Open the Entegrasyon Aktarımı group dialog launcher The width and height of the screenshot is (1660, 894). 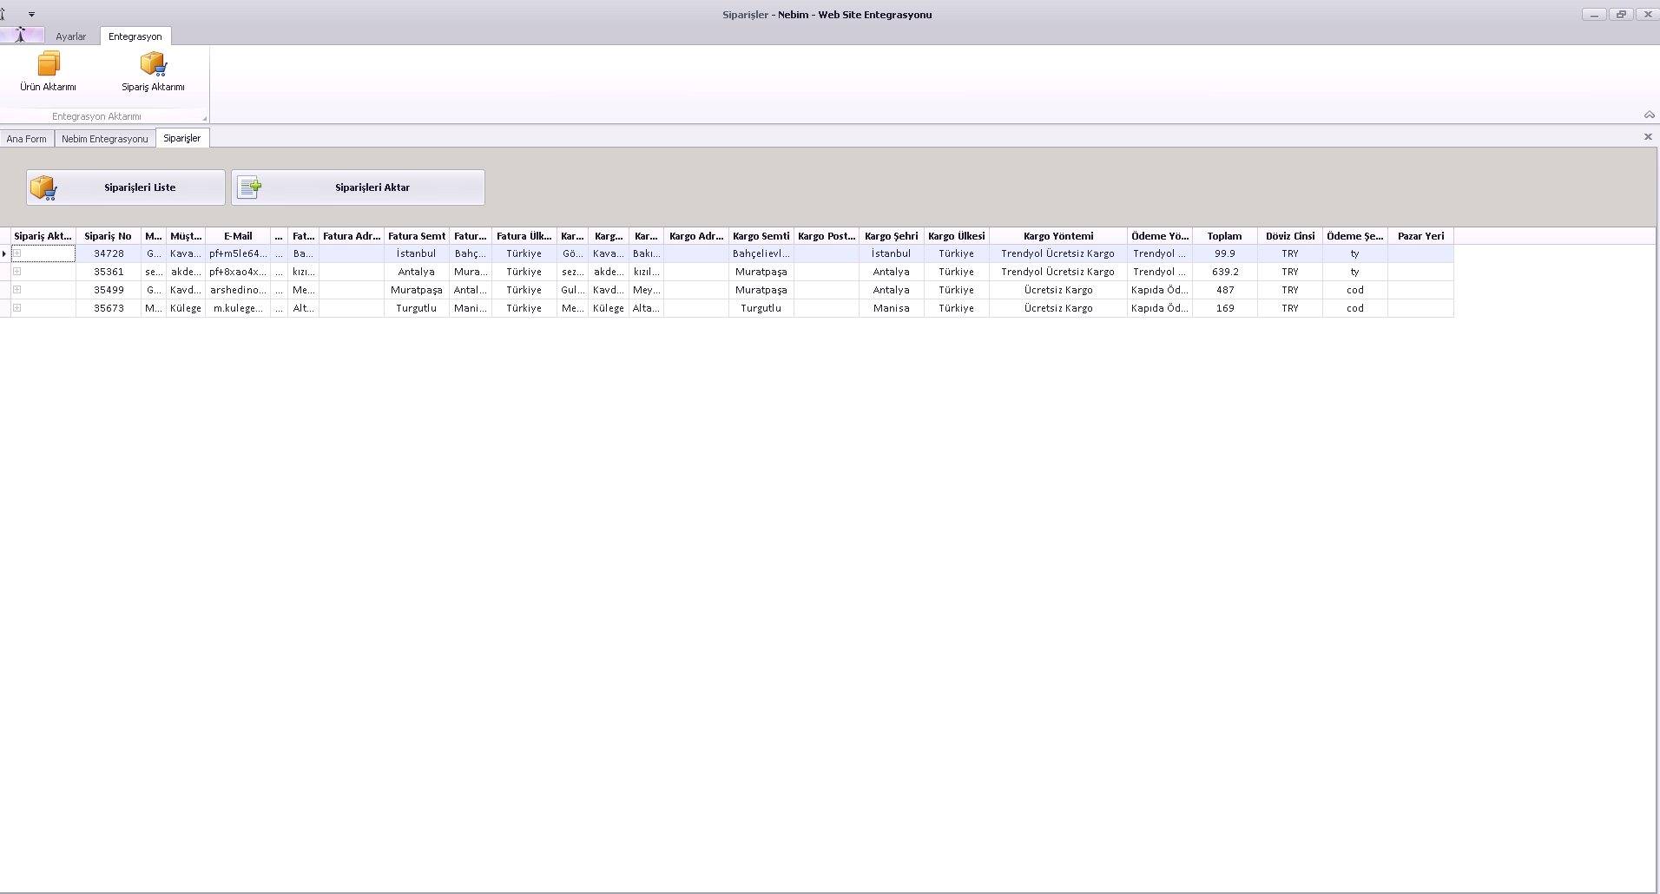point(205,118)
